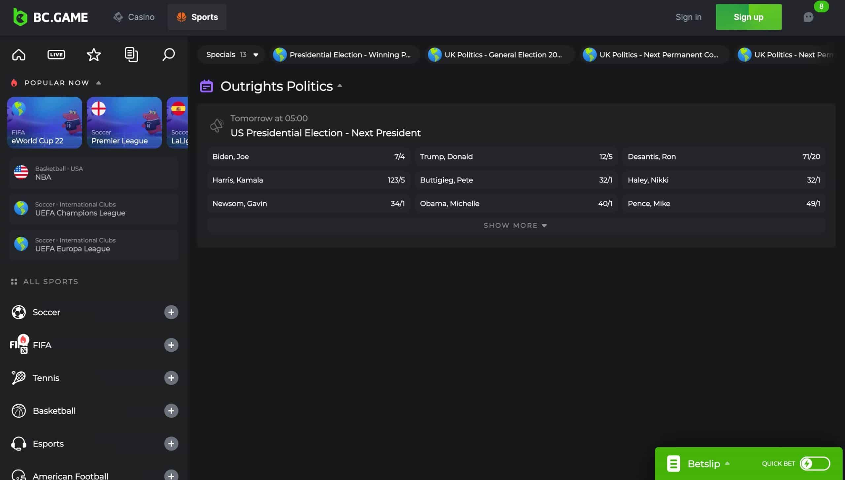Click the England flag on Premier League card
Viewport: 845px width, 480px height.
98,108
